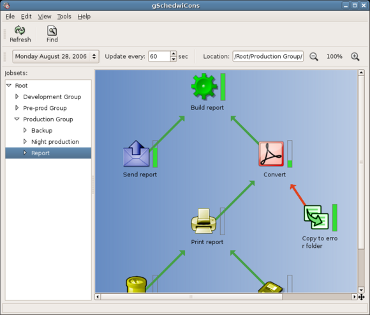Image resolution: width=370 pixels, height=315 pixels.
Task: Select the Print report printer icon
Action: click(204, 221)
